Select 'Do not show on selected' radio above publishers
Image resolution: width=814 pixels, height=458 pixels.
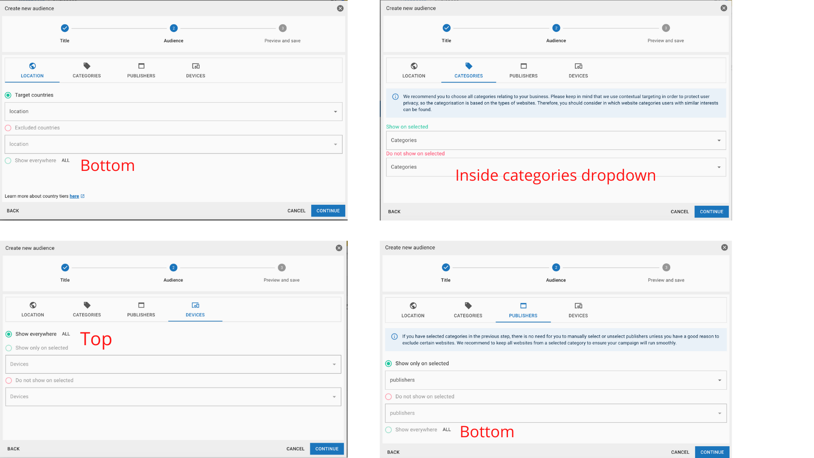tap(388, 397)
